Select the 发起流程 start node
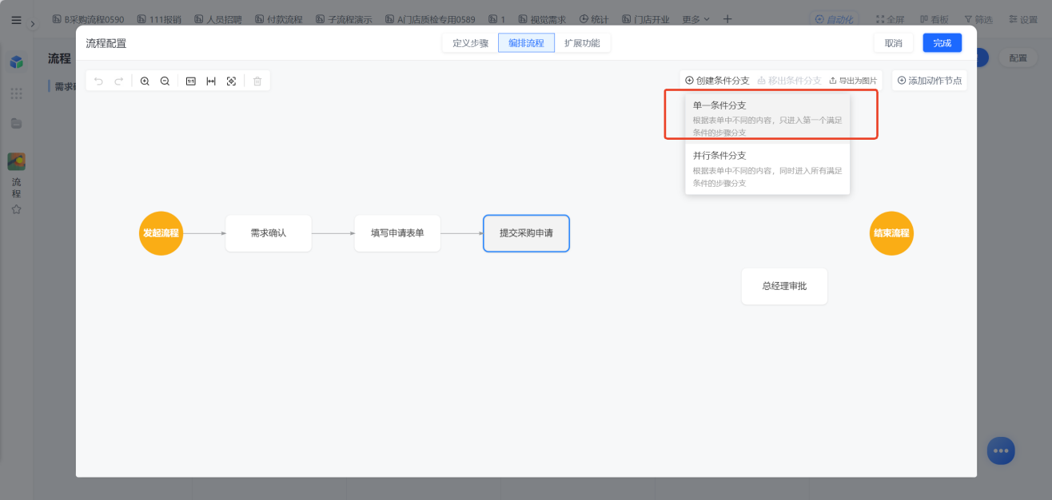The height and width of the screenshot is (500, 1052). click(161, 233)
